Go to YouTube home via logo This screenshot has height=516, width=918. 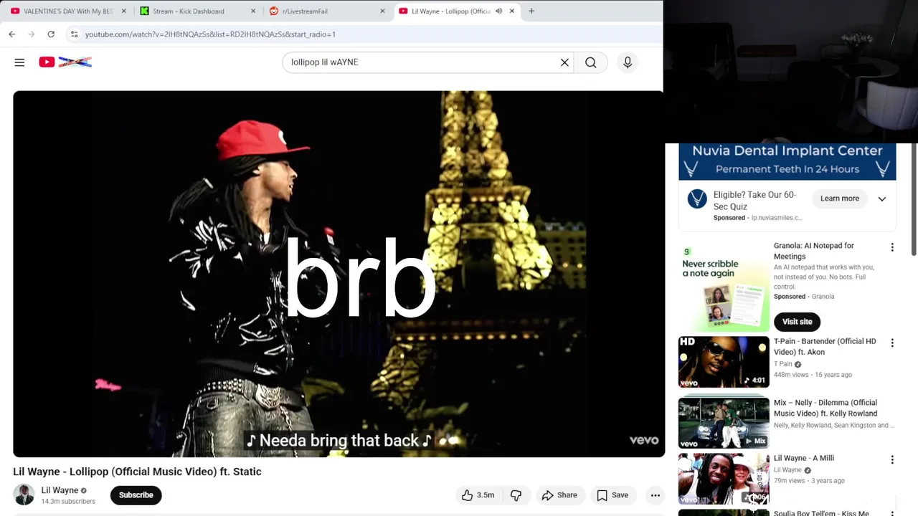pyautogui.click(x=65, y=62)
